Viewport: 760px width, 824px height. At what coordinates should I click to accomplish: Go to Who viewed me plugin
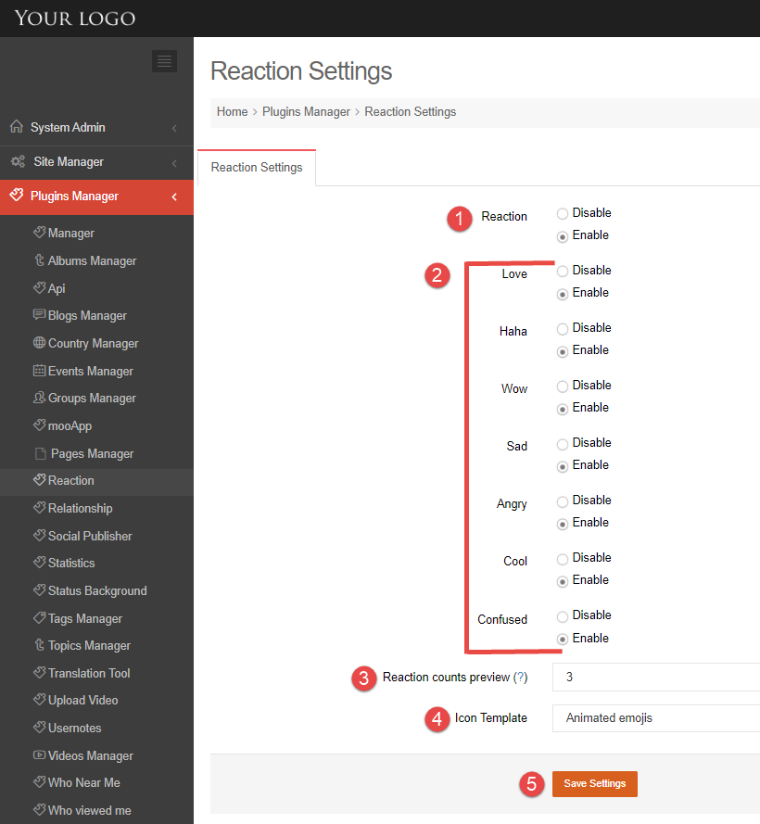pyautogui.click(x=89, y=810)
